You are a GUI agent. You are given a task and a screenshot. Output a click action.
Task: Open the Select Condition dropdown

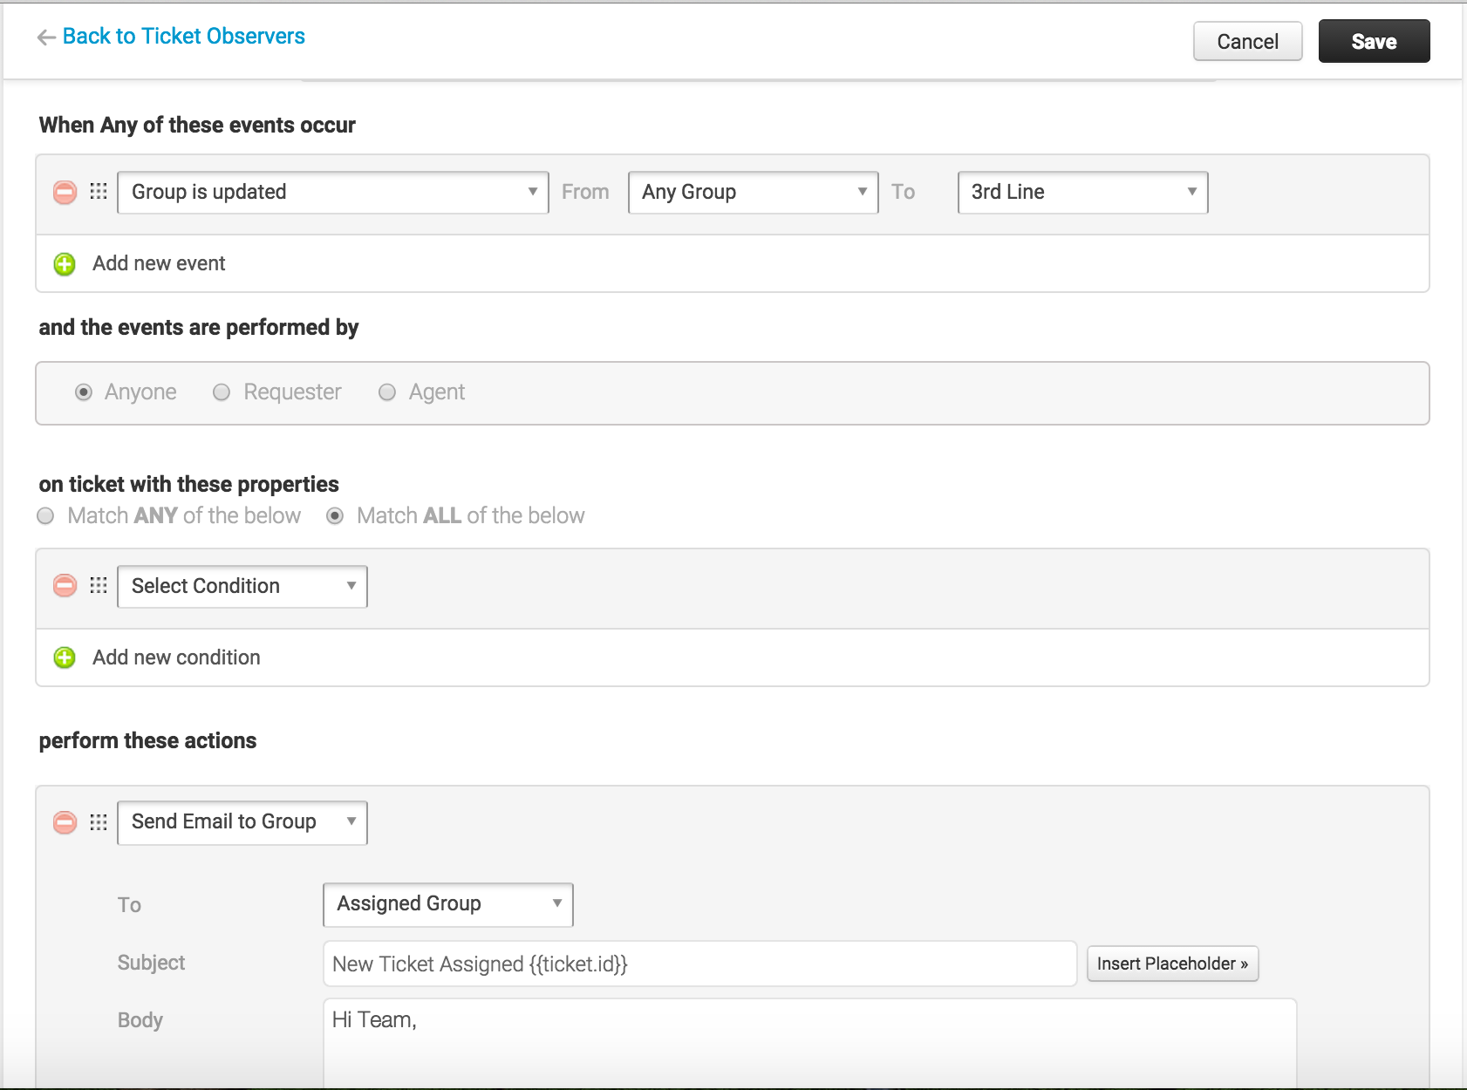point(242,587)
